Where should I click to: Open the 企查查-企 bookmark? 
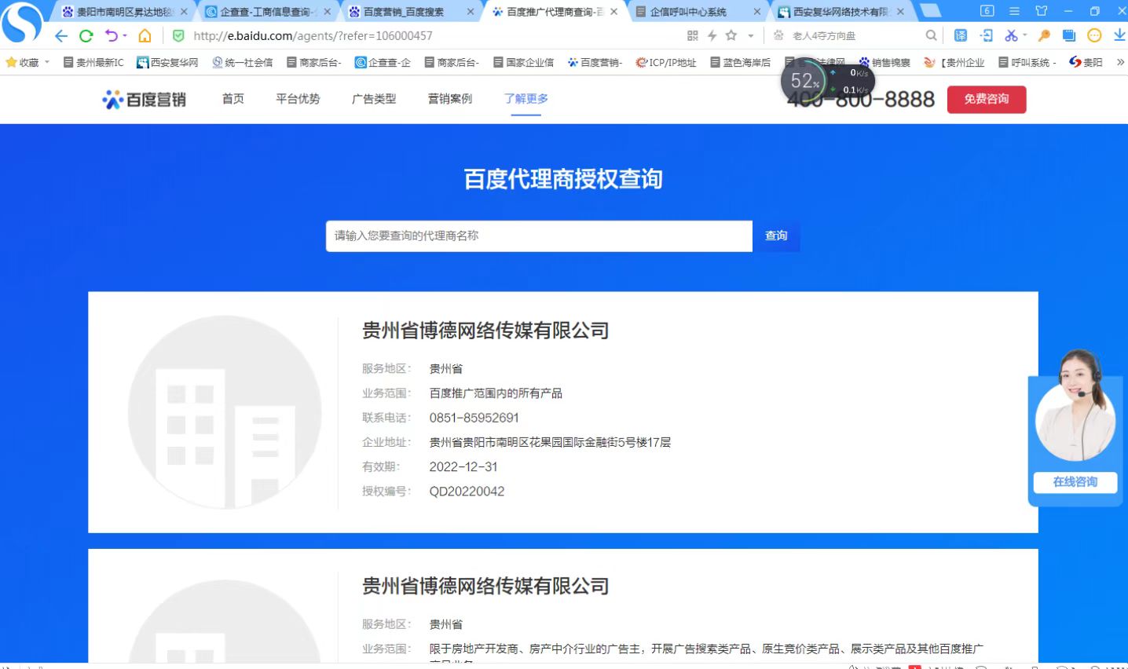383,62
